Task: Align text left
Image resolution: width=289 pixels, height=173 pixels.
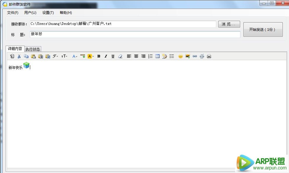Action: pyautogui.click(x=129, y=56)
